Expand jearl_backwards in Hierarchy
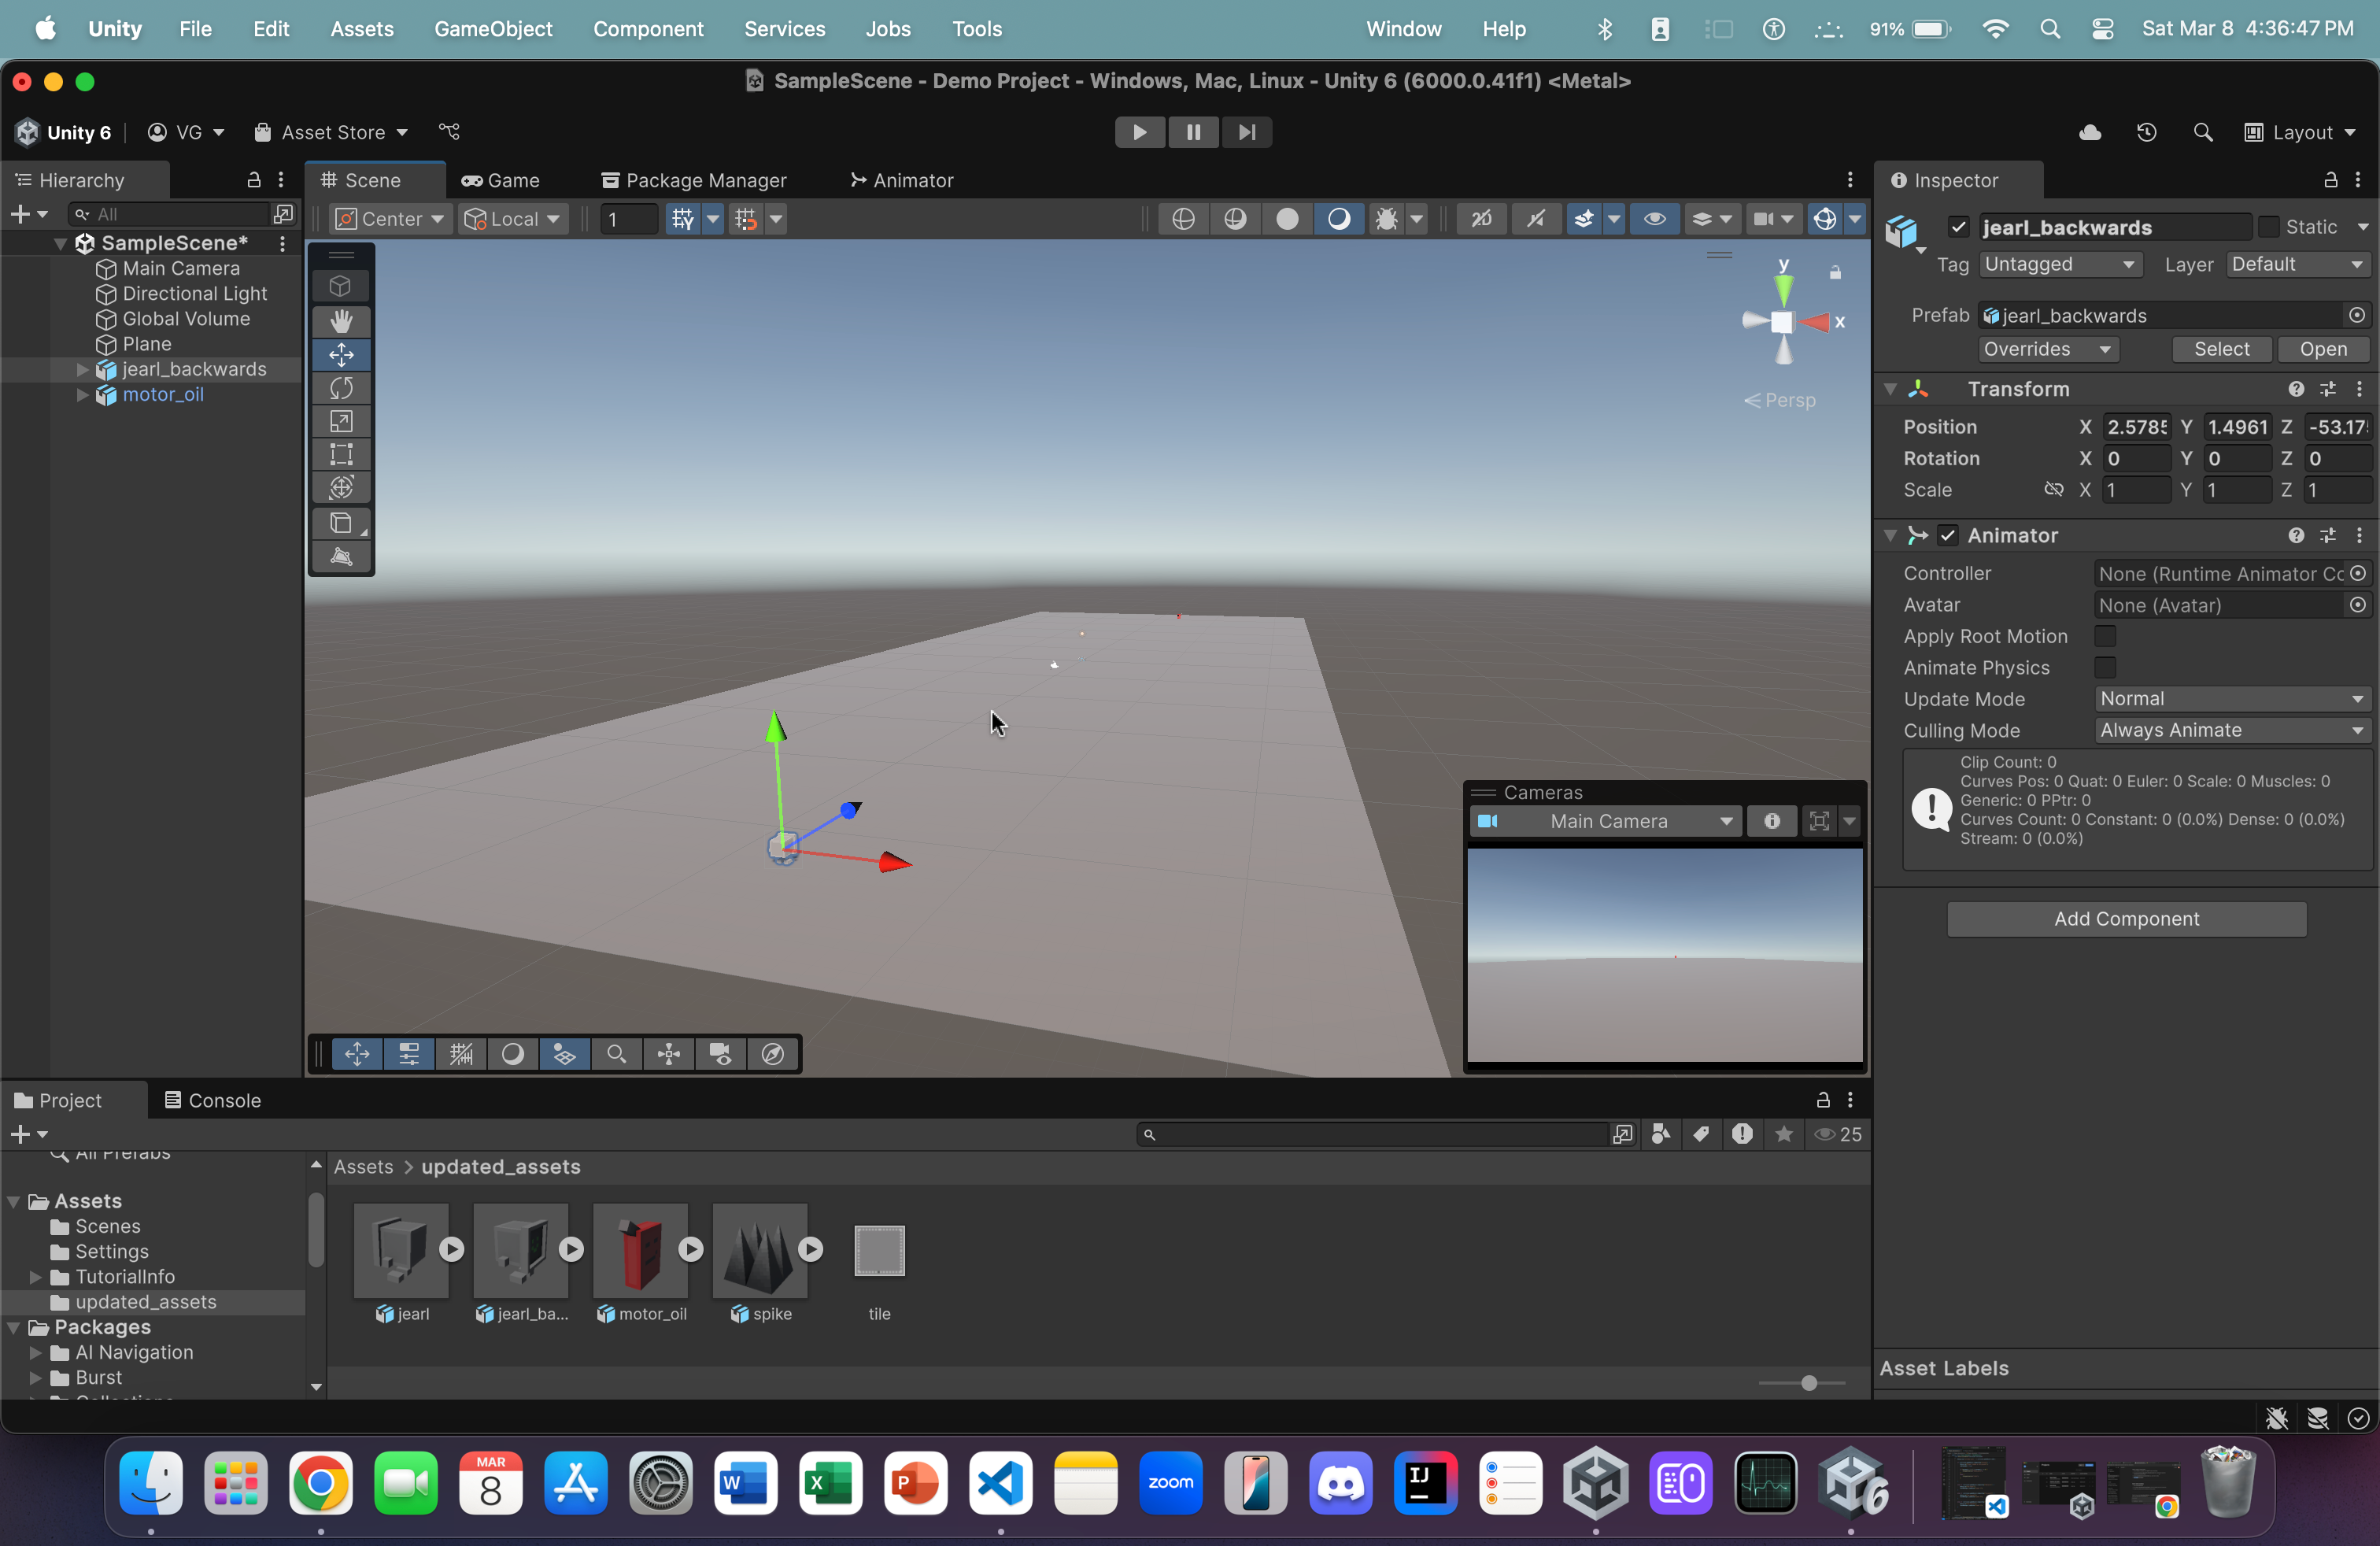 [x=82, y=369]
